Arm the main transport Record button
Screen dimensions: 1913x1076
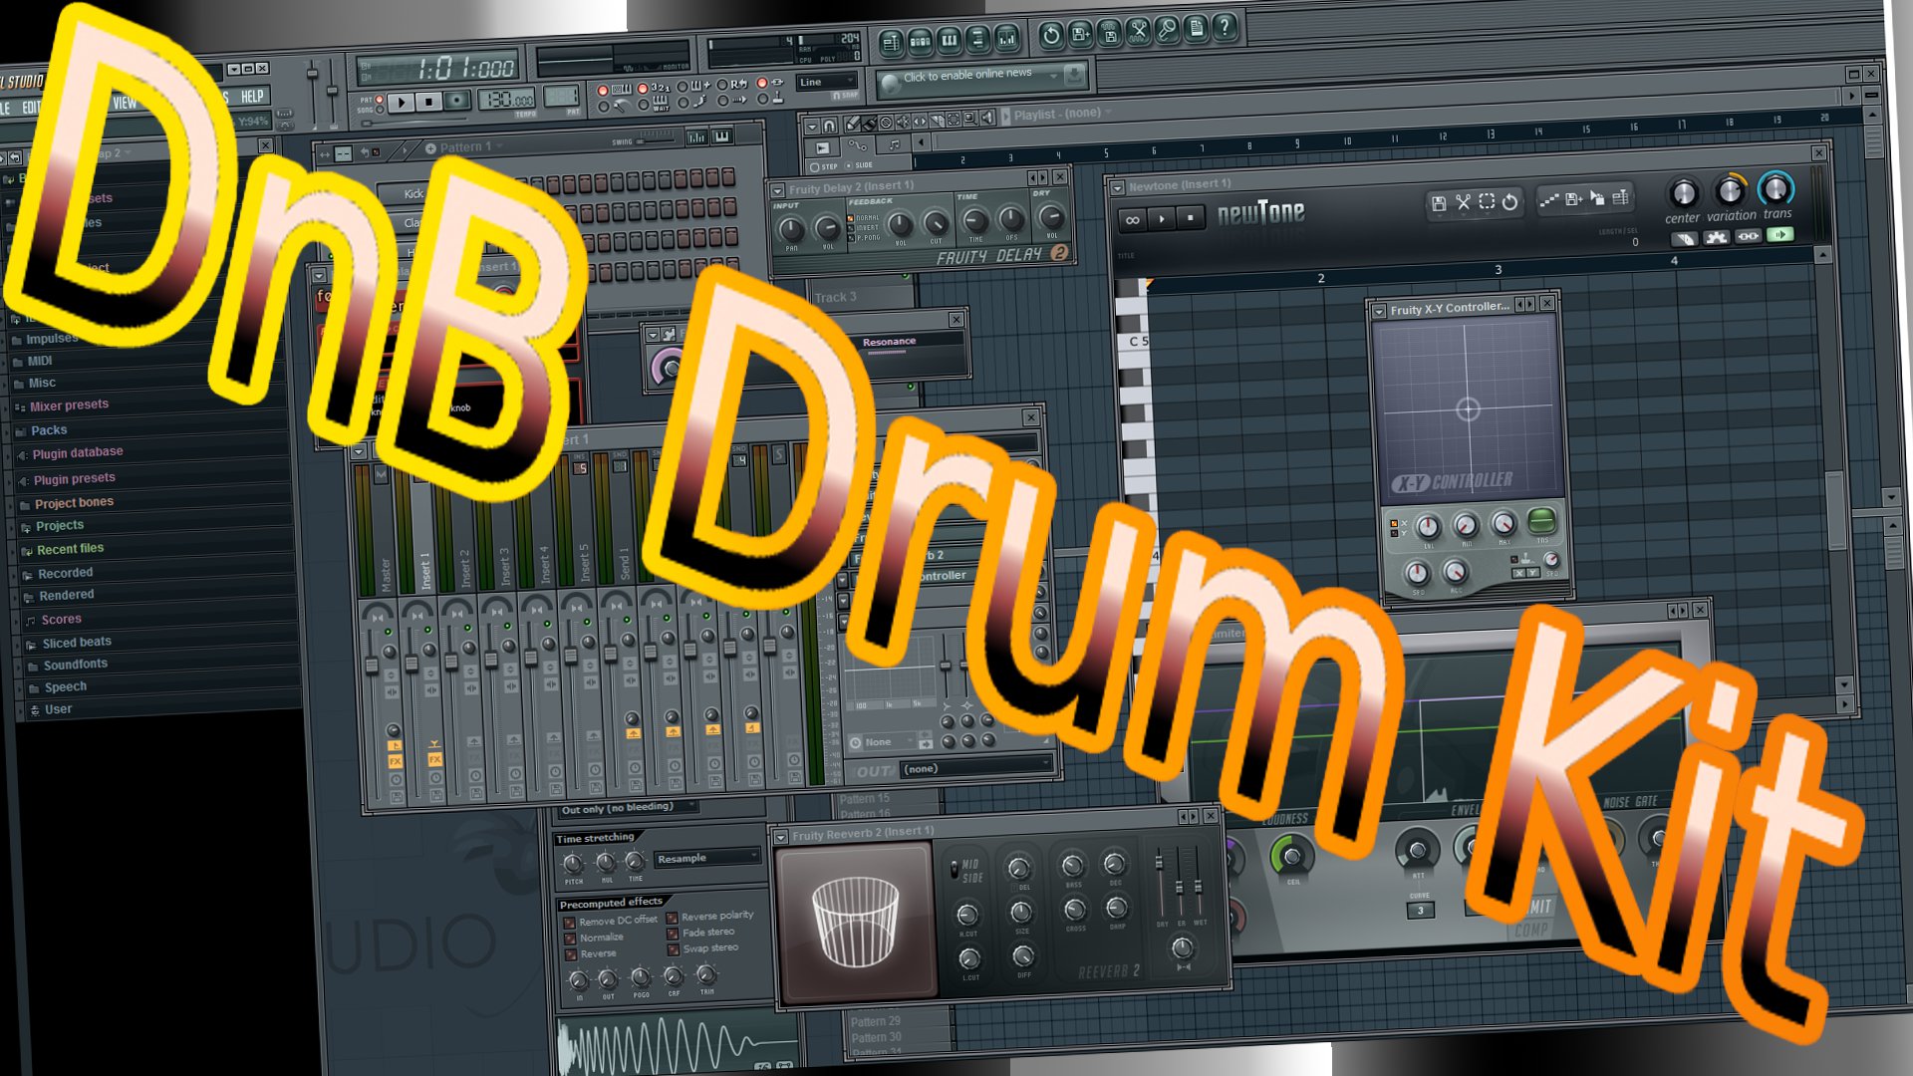pos(456,100)
